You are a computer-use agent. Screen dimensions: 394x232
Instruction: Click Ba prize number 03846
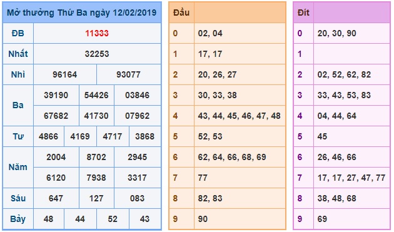click(x=137, y=95)
